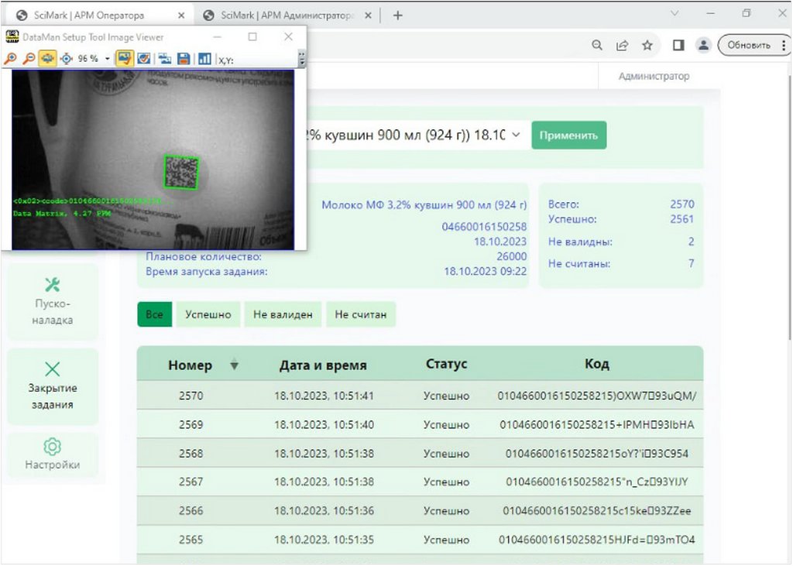Screen dimensions: 793x566
Task: Open the 96 % zoom level dropdown
Action: tap(107, 59)
